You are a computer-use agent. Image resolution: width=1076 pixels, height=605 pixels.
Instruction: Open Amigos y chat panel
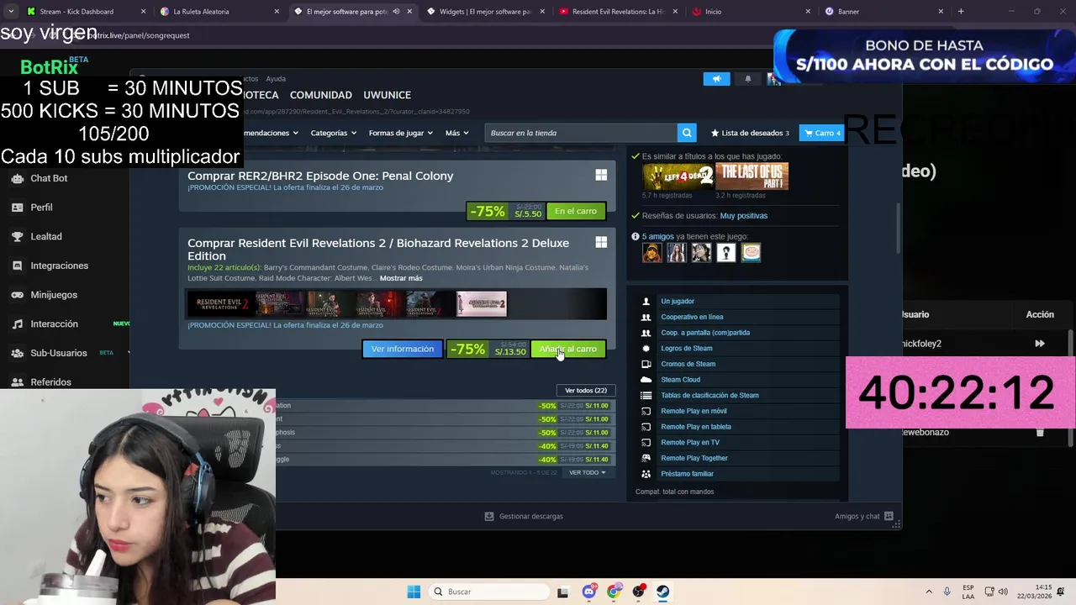click(x=864, y=516)
